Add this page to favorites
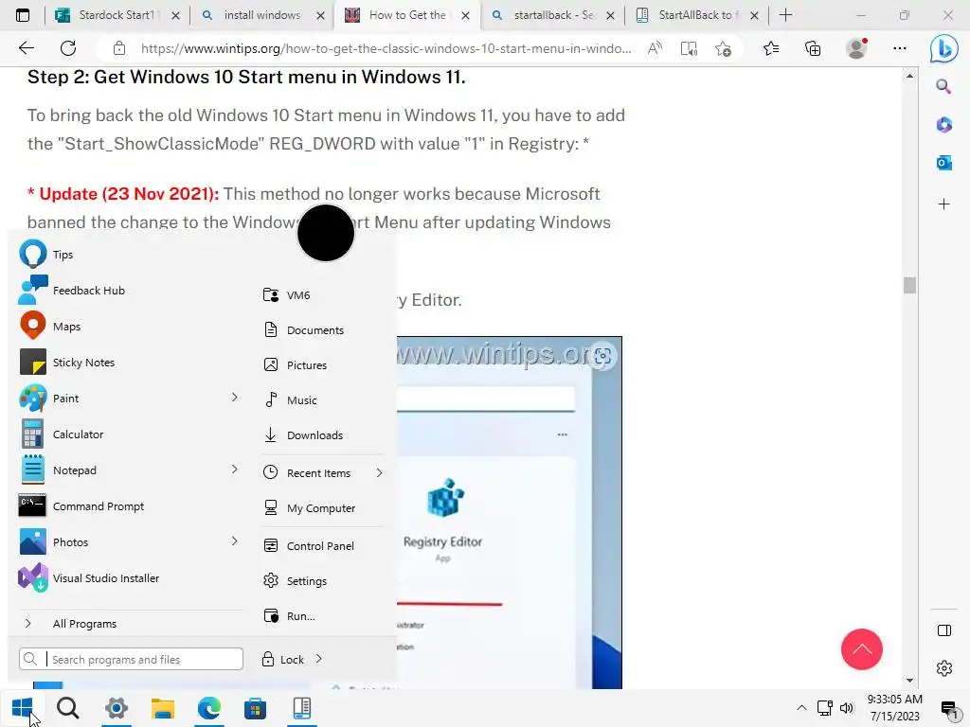Viewport: 970px width, 727px height. click(723, 48)
